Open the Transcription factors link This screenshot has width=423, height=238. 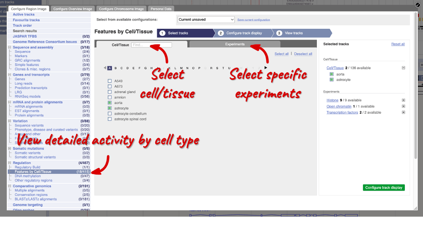click(x=342, y=112)
